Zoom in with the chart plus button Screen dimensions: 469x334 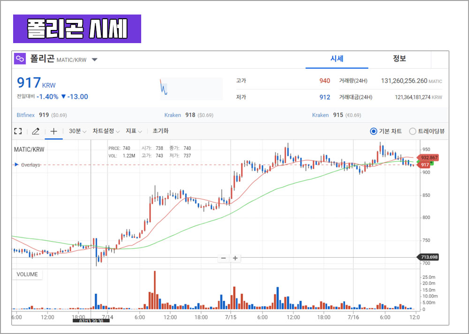[235, 258]
